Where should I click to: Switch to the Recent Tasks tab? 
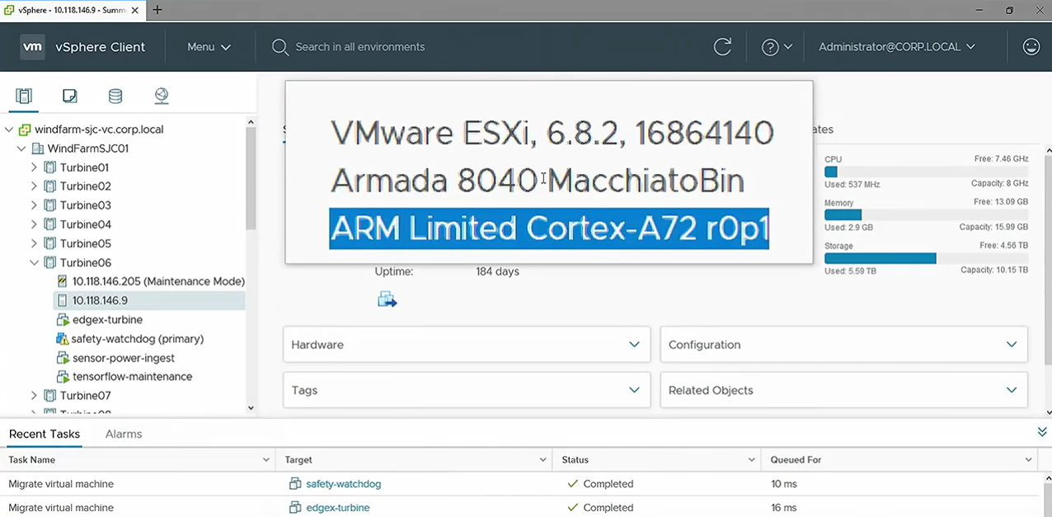[x=45, y=434]
